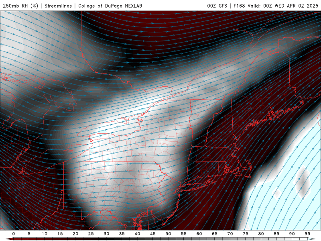Click the colorbar label "70"
This screenshot has height=241, width=321.
pyautogui.click(x=230, y=234)
